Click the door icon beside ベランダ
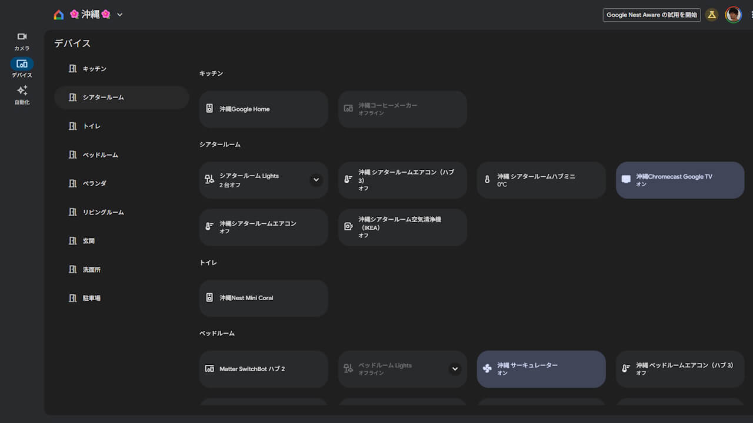The image size is (753, 423). point(73,183)
